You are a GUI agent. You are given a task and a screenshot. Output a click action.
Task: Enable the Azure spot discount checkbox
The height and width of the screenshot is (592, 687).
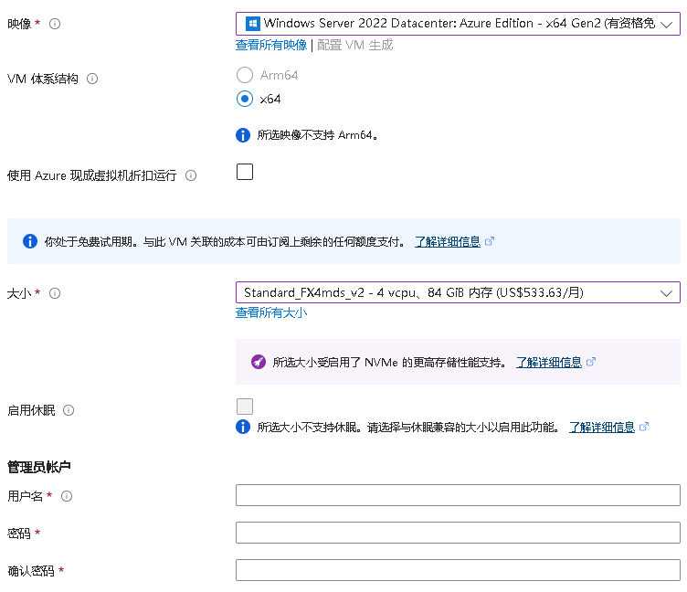(x=245, y=172)
